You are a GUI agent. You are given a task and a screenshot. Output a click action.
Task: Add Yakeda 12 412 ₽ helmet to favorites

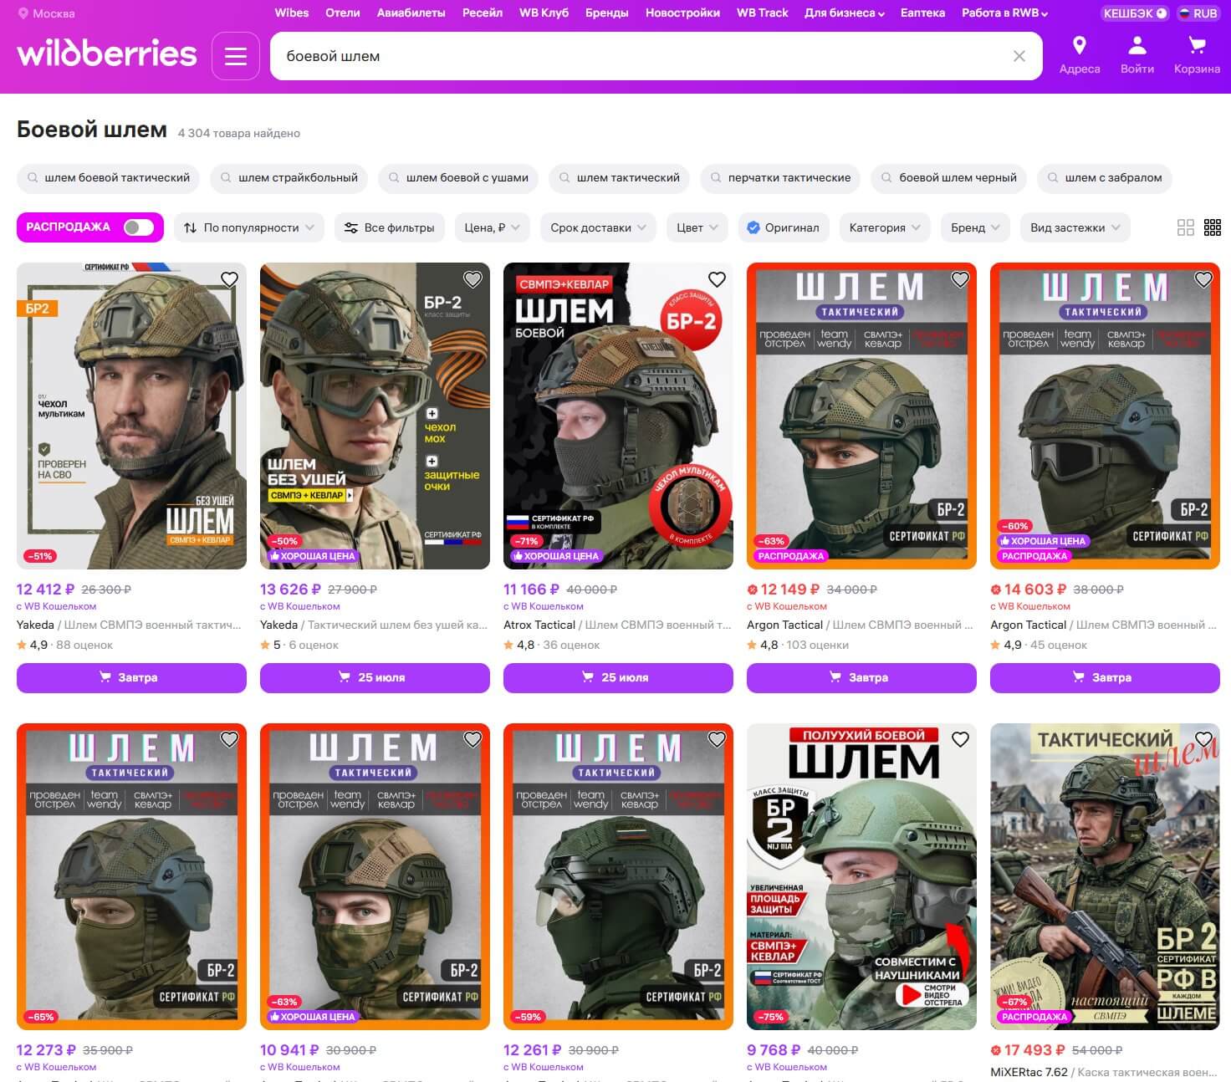click(229, 279)
